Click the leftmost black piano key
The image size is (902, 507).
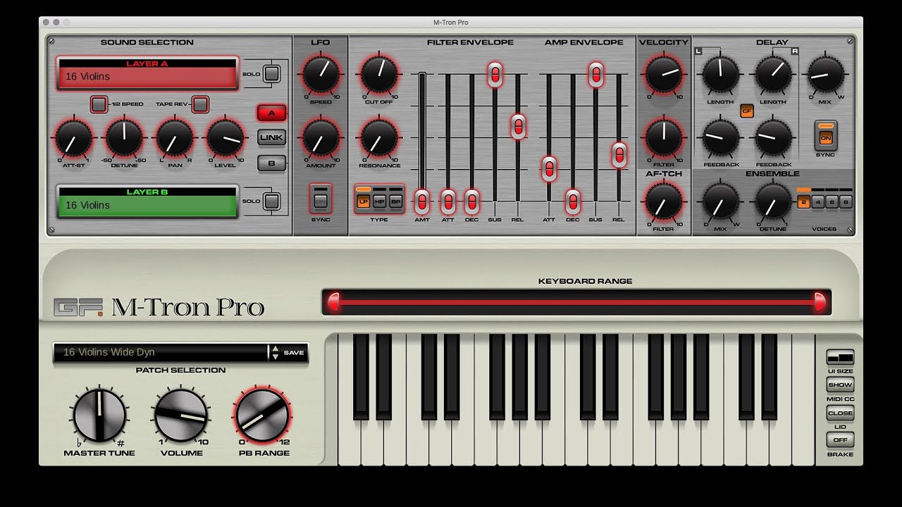[361, 377]
